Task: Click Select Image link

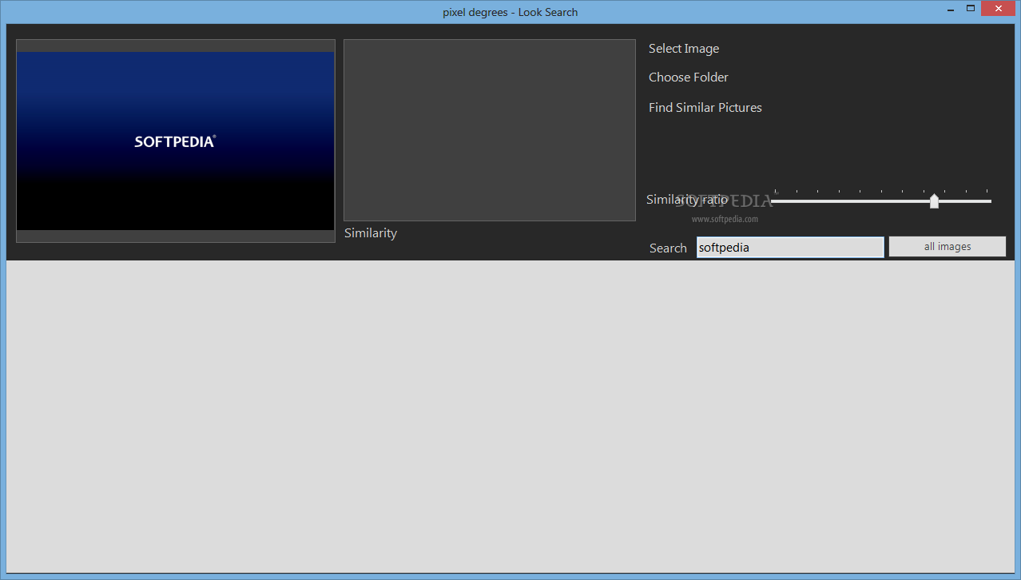Action: (684, 49)
